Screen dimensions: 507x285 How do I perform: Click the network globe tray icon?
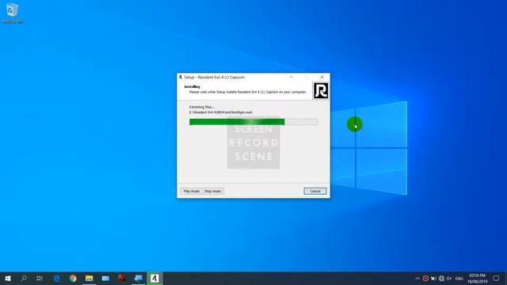point(441,279)
